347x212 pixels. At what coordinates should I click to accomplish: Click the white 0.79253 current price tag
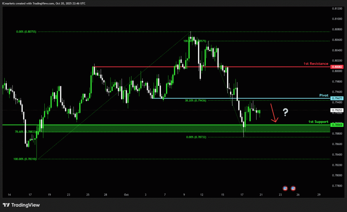[x=337, y=110]
